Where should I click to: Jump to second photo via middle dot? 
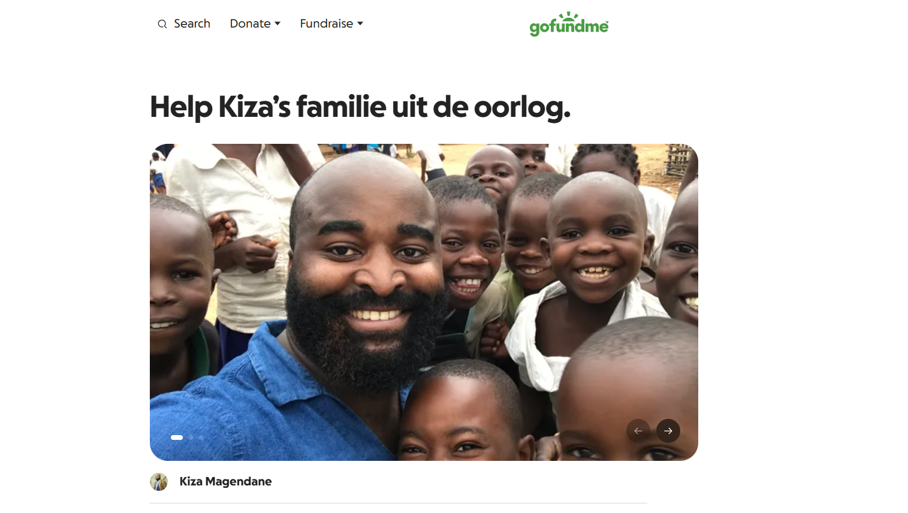[x=191, y=437]
